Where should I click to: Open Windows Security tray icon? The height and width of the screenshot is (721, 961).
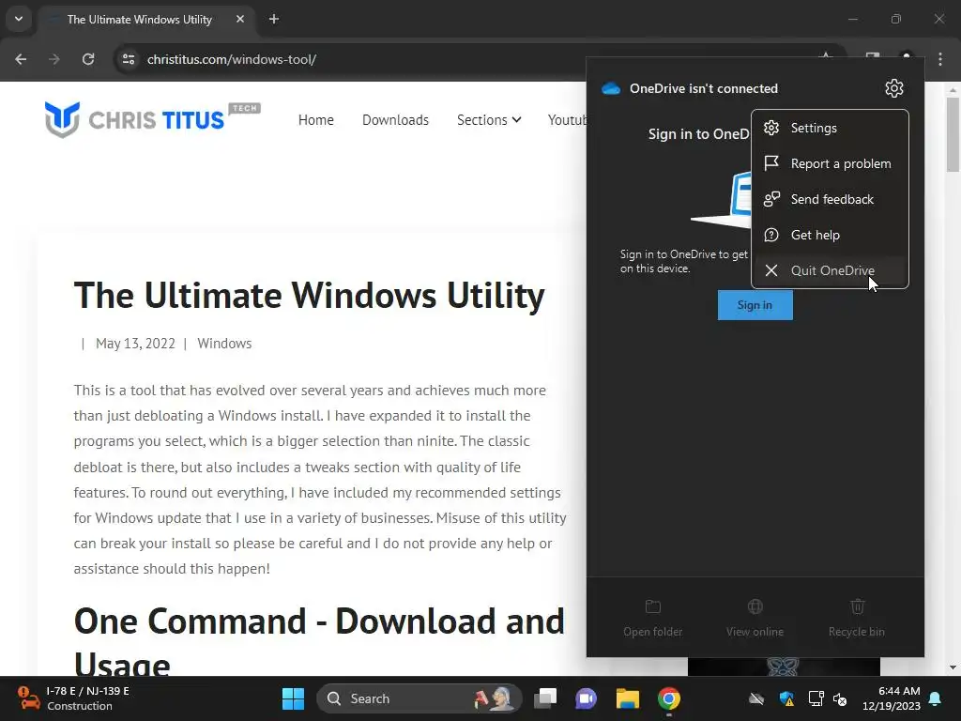tap(787, 698)
